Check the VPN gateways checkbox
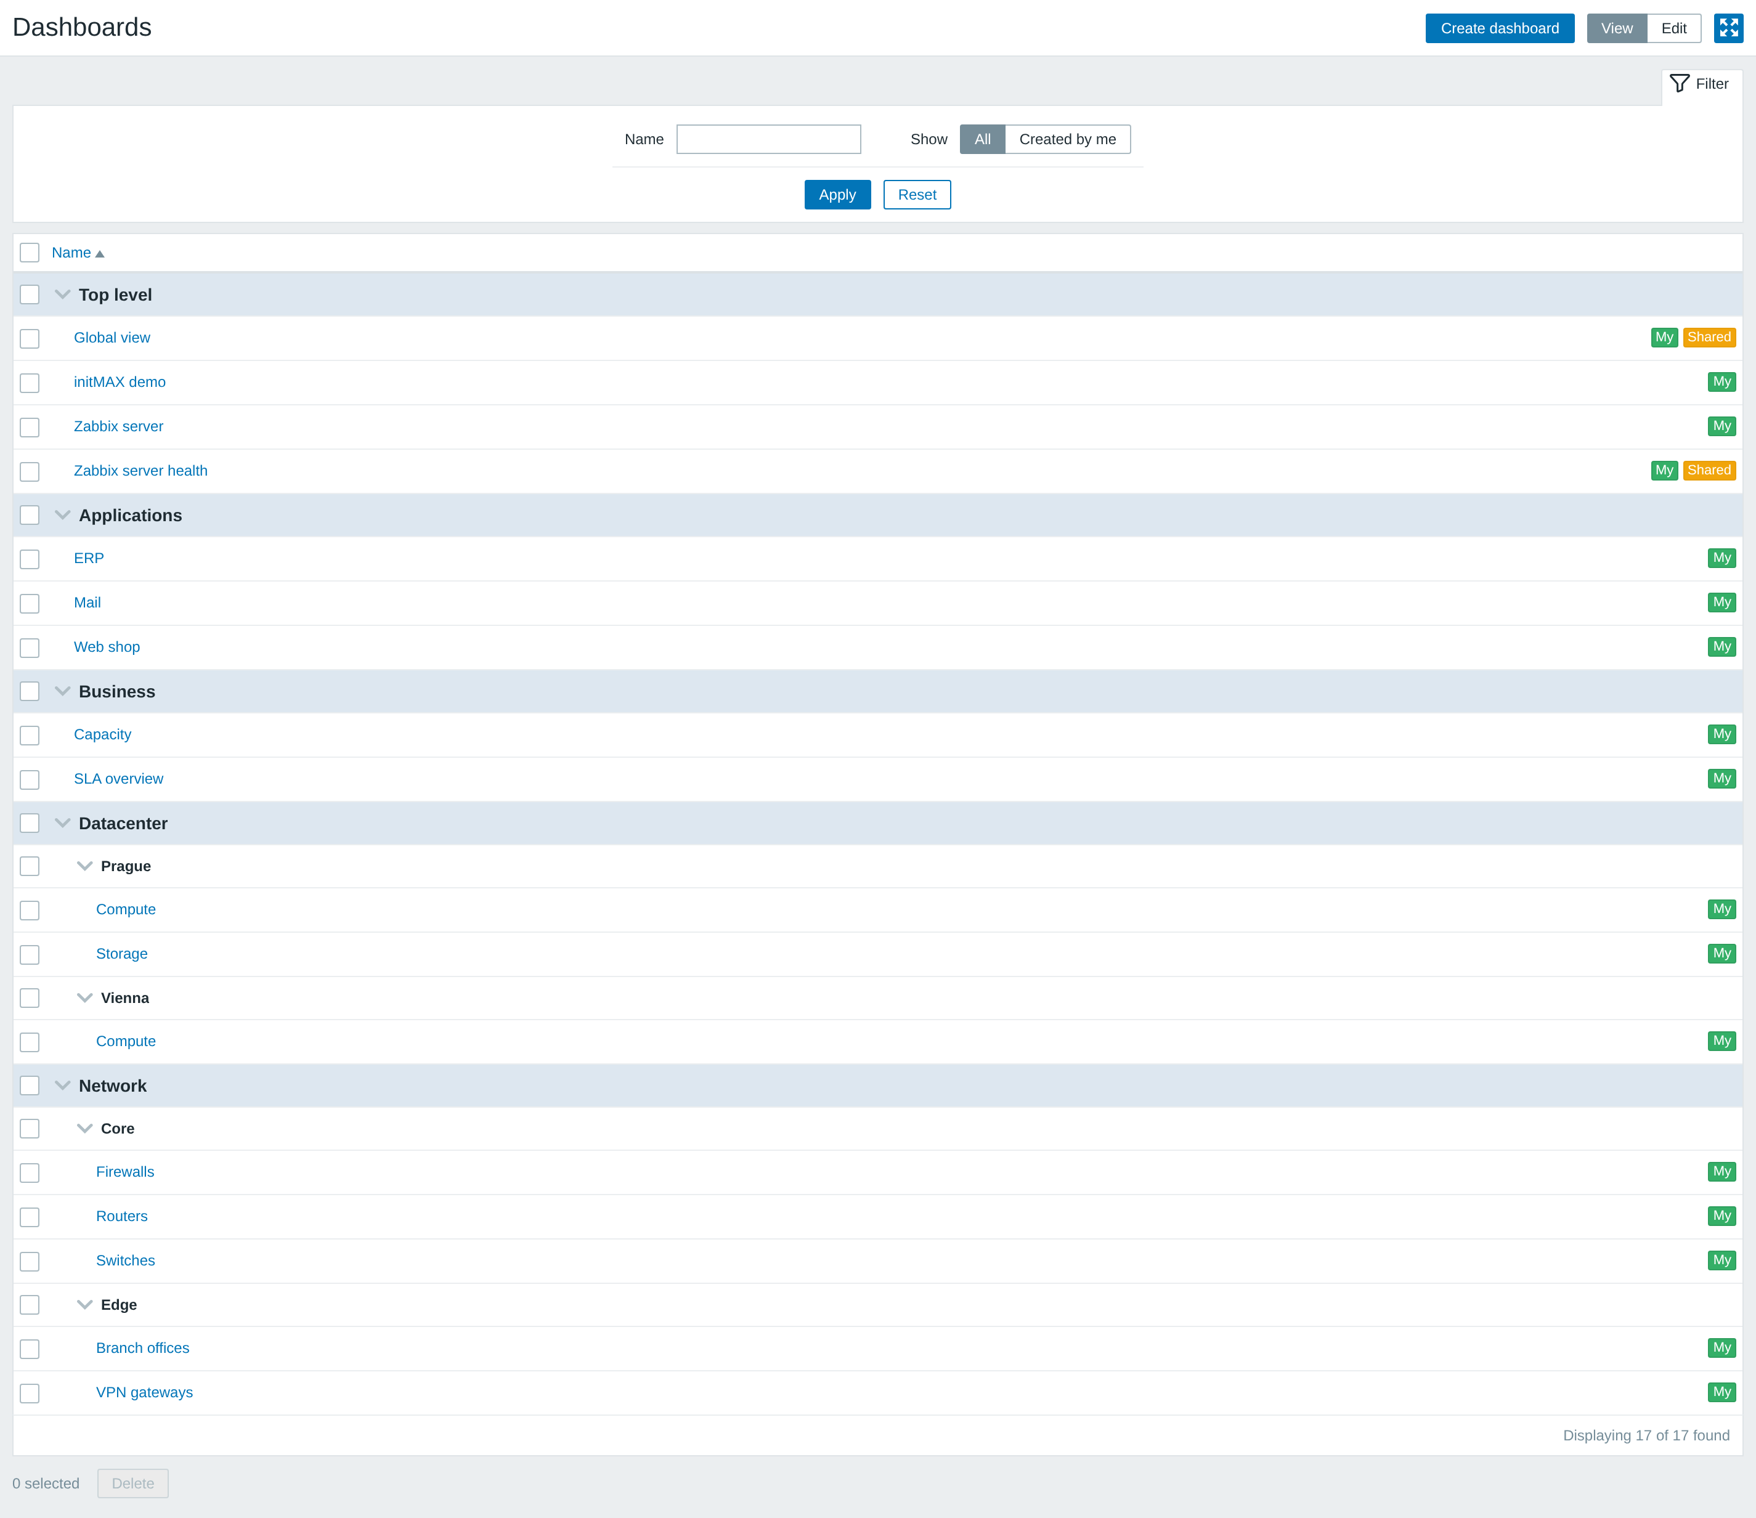 pyautogui.click(x=30, y=1394)
